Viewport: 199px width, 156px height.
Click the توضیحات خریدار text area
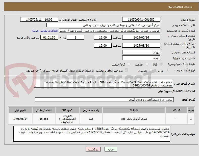(x=92, y=134)
